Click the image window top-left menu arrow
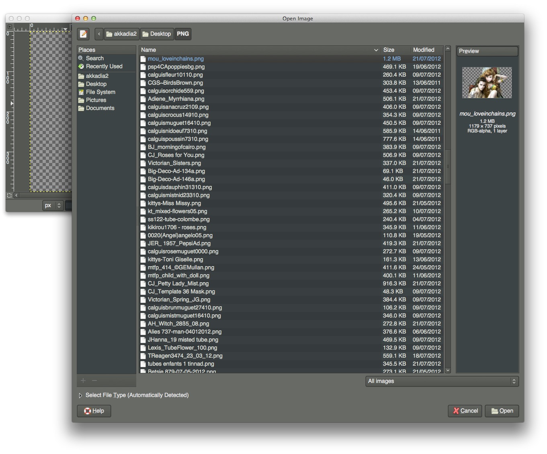The image size is (547, 454). 10,26
